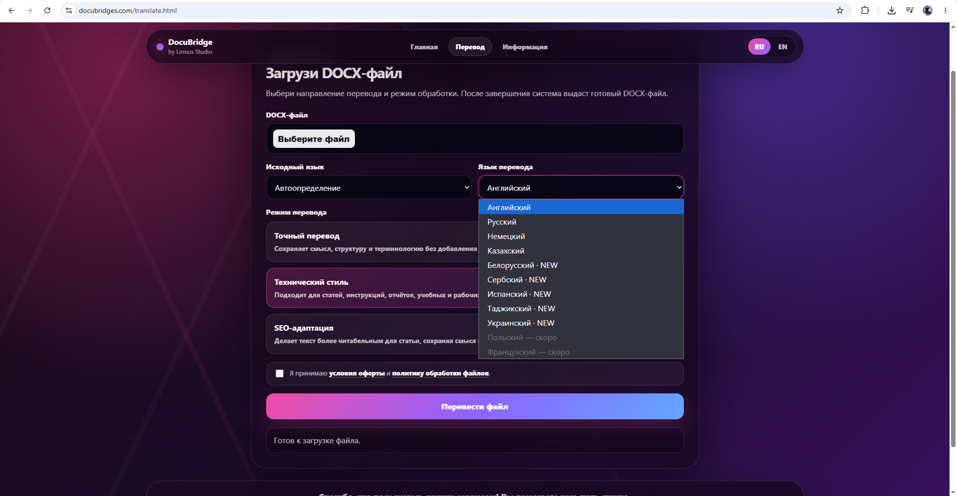Bookmark this page with star icon
This screenshot has height=496, width=957.
tap(840, 10)
